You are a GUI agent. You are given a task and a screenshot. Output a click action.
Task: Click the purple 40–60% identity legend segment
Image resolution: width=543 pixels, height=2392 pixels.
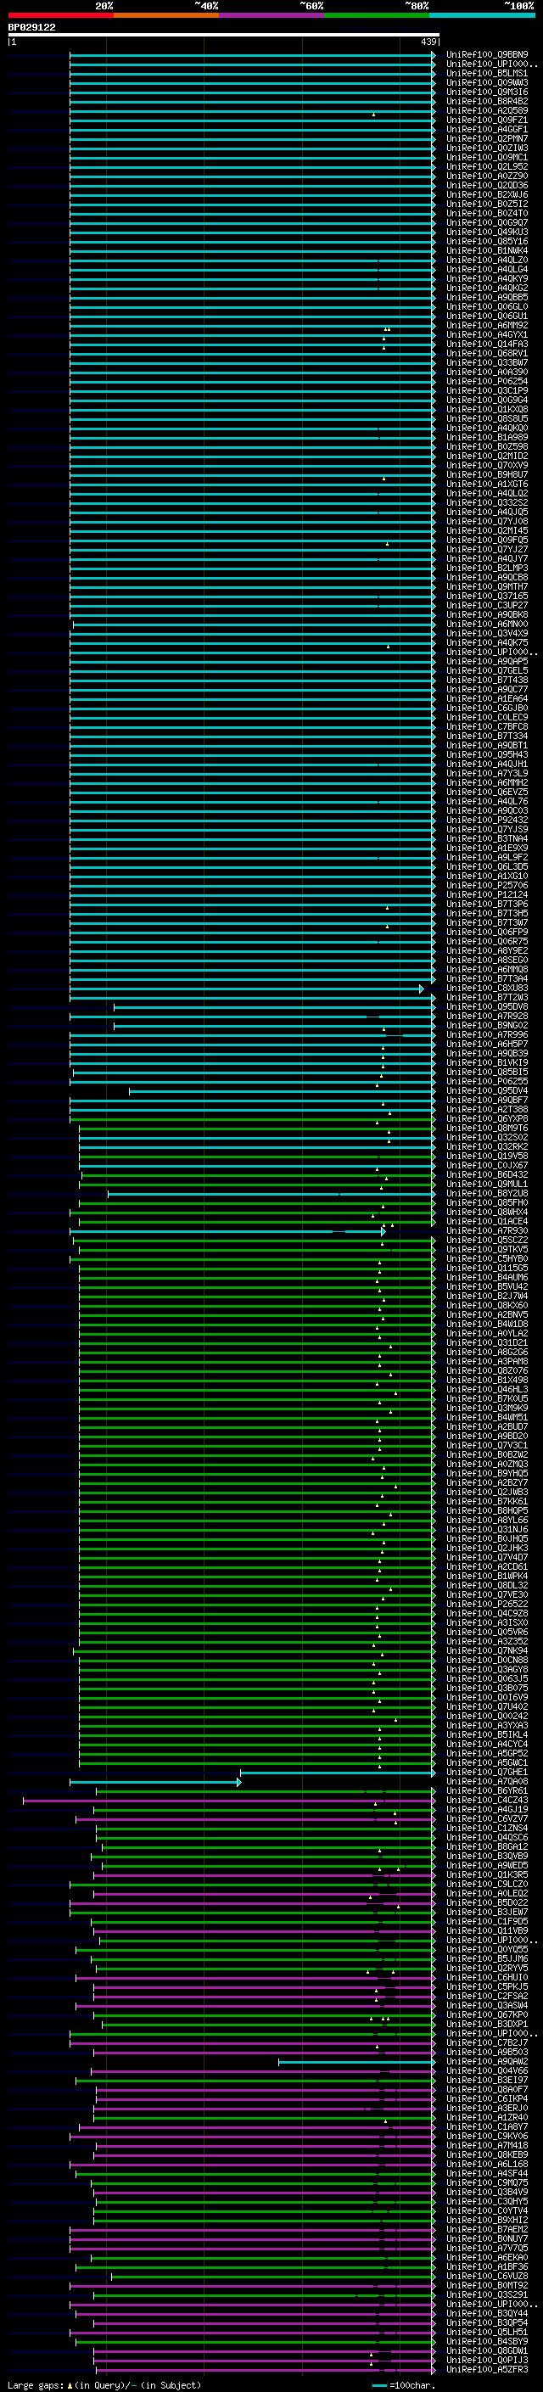click(x=272, y=15)
